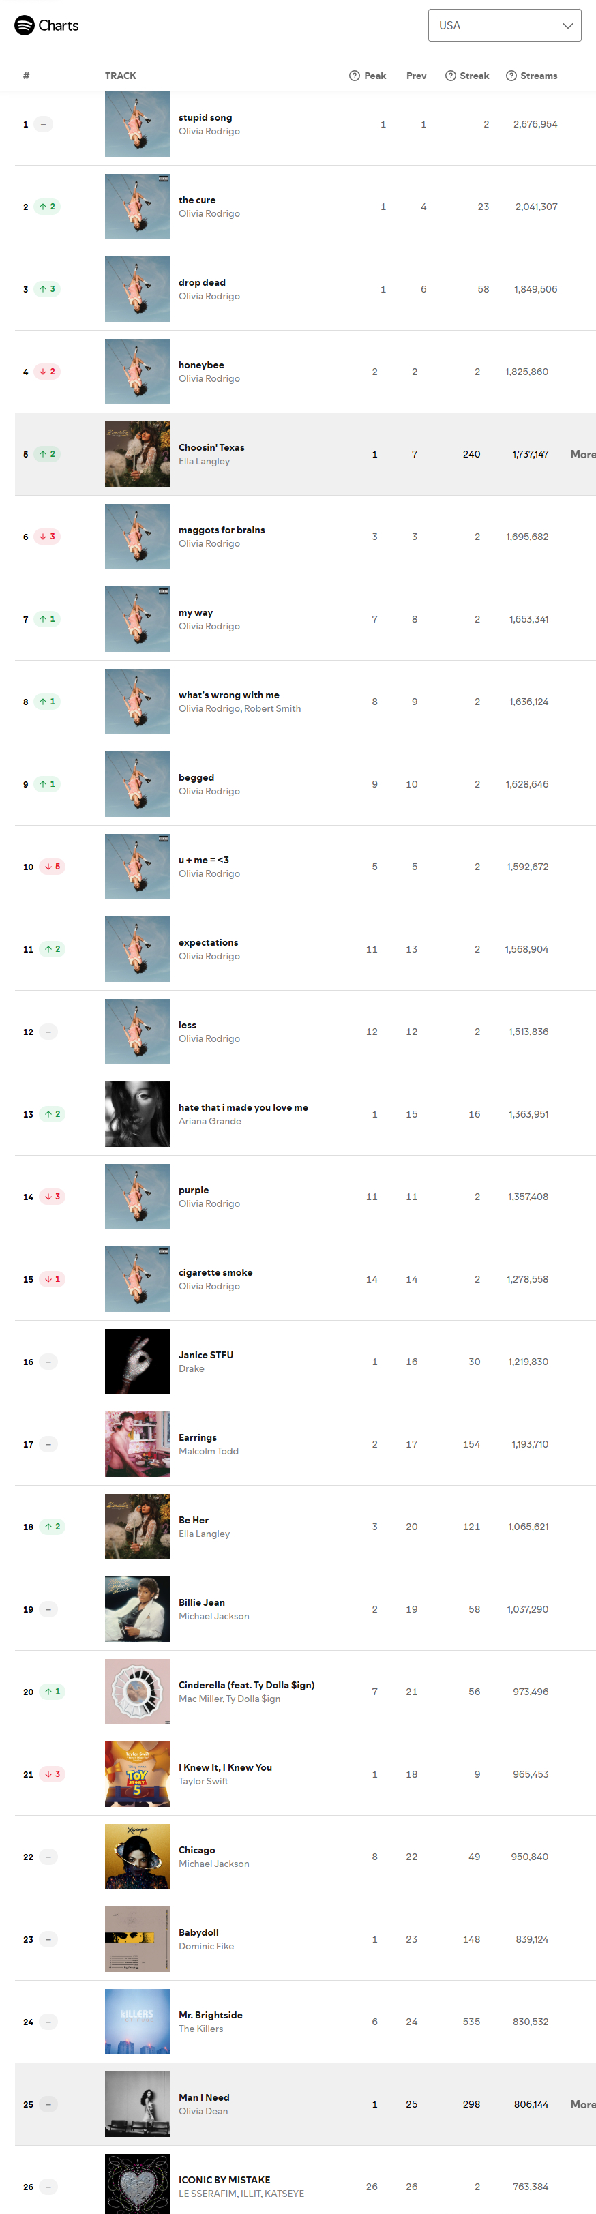Click the down-5 indicator beside u + me = <3
Image resolution: width=596 pixels, height=2214 pixels.
click(53, 867)
